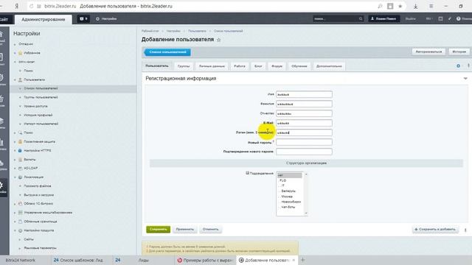Select Москва in the Подразделения list

[x=287, y=197]
